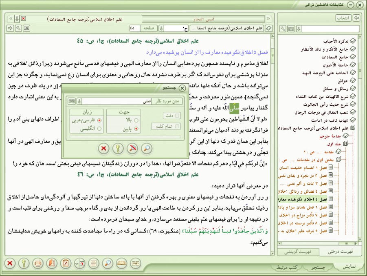This screenshot has width=367, height=276.
Task: Enable the دقت checkbox
Action: click(177, 116)
